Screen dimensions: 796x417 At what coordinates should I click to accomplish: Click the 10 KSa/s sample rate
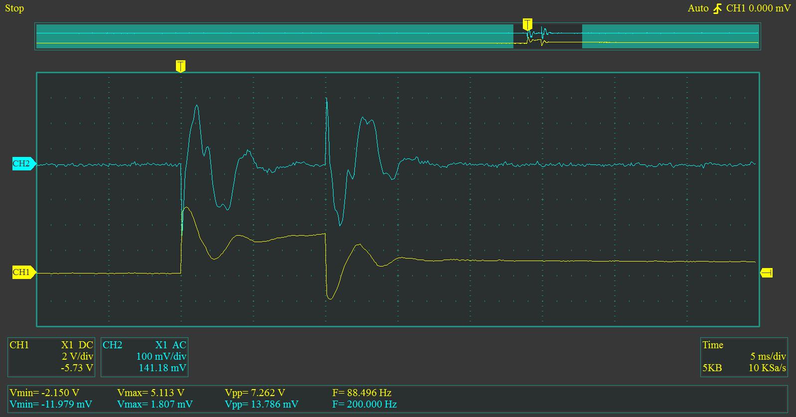(767, 368)
